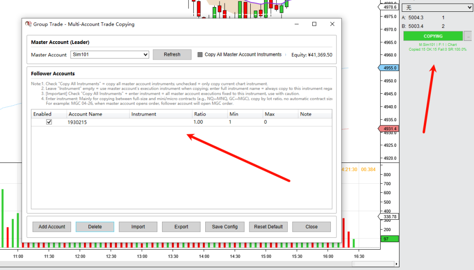Image resolution: width=474 pixels, height=270 pixels.
Task: Sort by Account Name column header
Action: click(97, 114)
